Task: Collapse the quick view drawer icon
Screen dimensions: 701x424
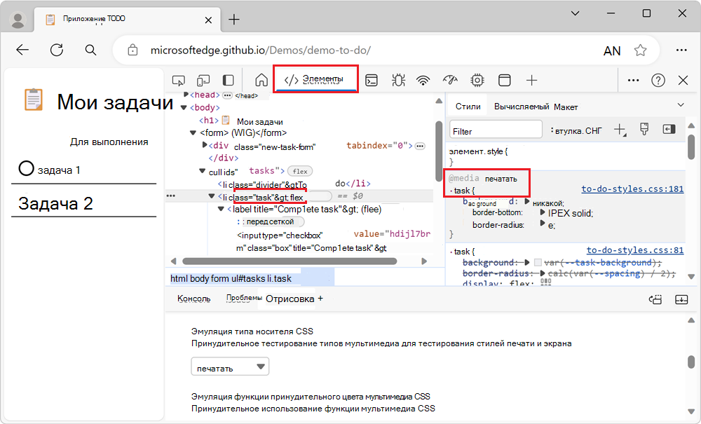Action: coord(681,299)
